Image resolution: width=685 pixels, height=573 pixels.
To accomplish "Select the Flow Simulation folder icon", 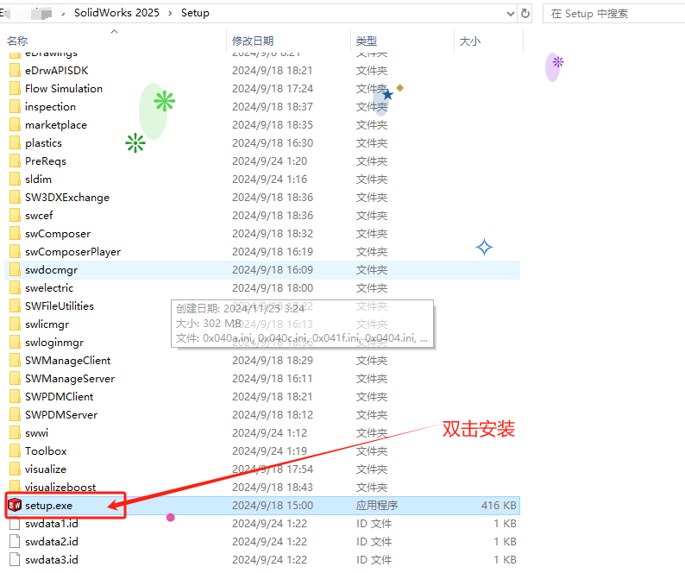I will click(x=15, y=88).
